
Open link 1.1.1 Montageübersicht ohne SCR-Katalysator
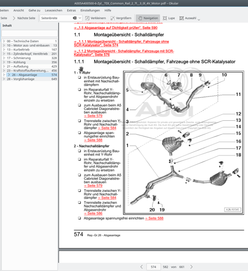(121, 43)
